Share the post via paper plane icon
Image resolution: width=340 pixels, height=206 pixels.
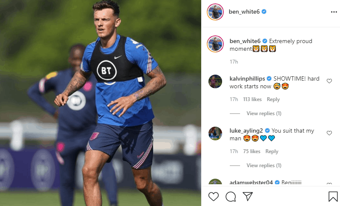point(248,196)
